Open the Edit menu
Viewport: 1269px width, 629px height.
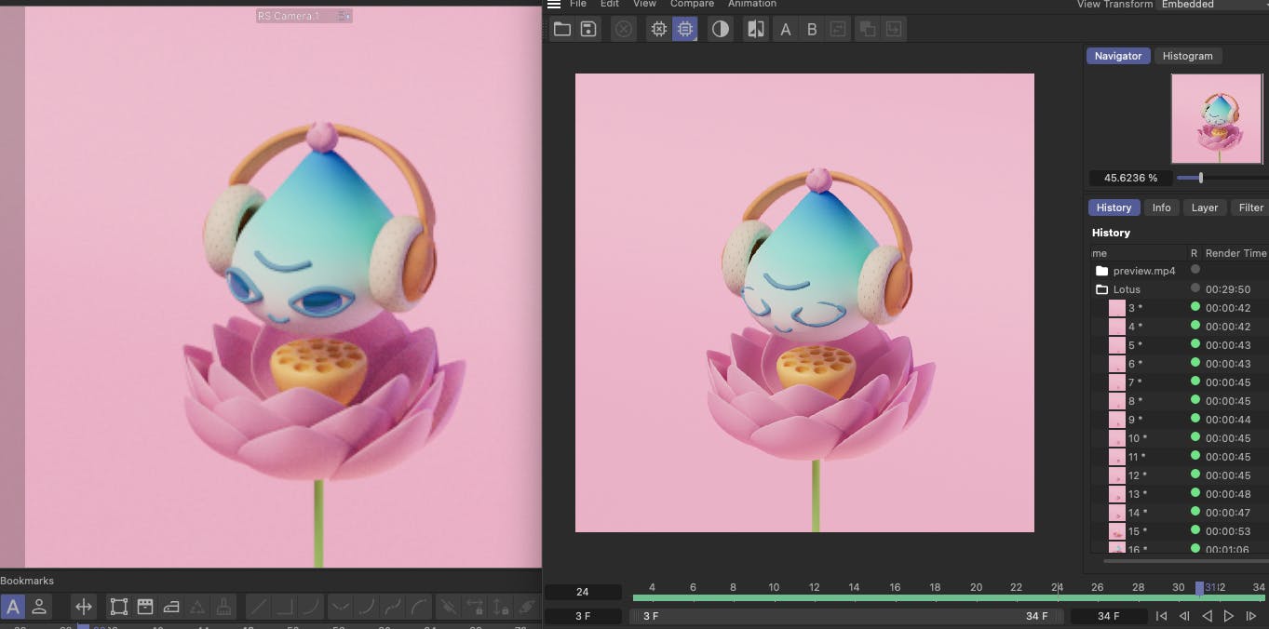coord(610,4)
